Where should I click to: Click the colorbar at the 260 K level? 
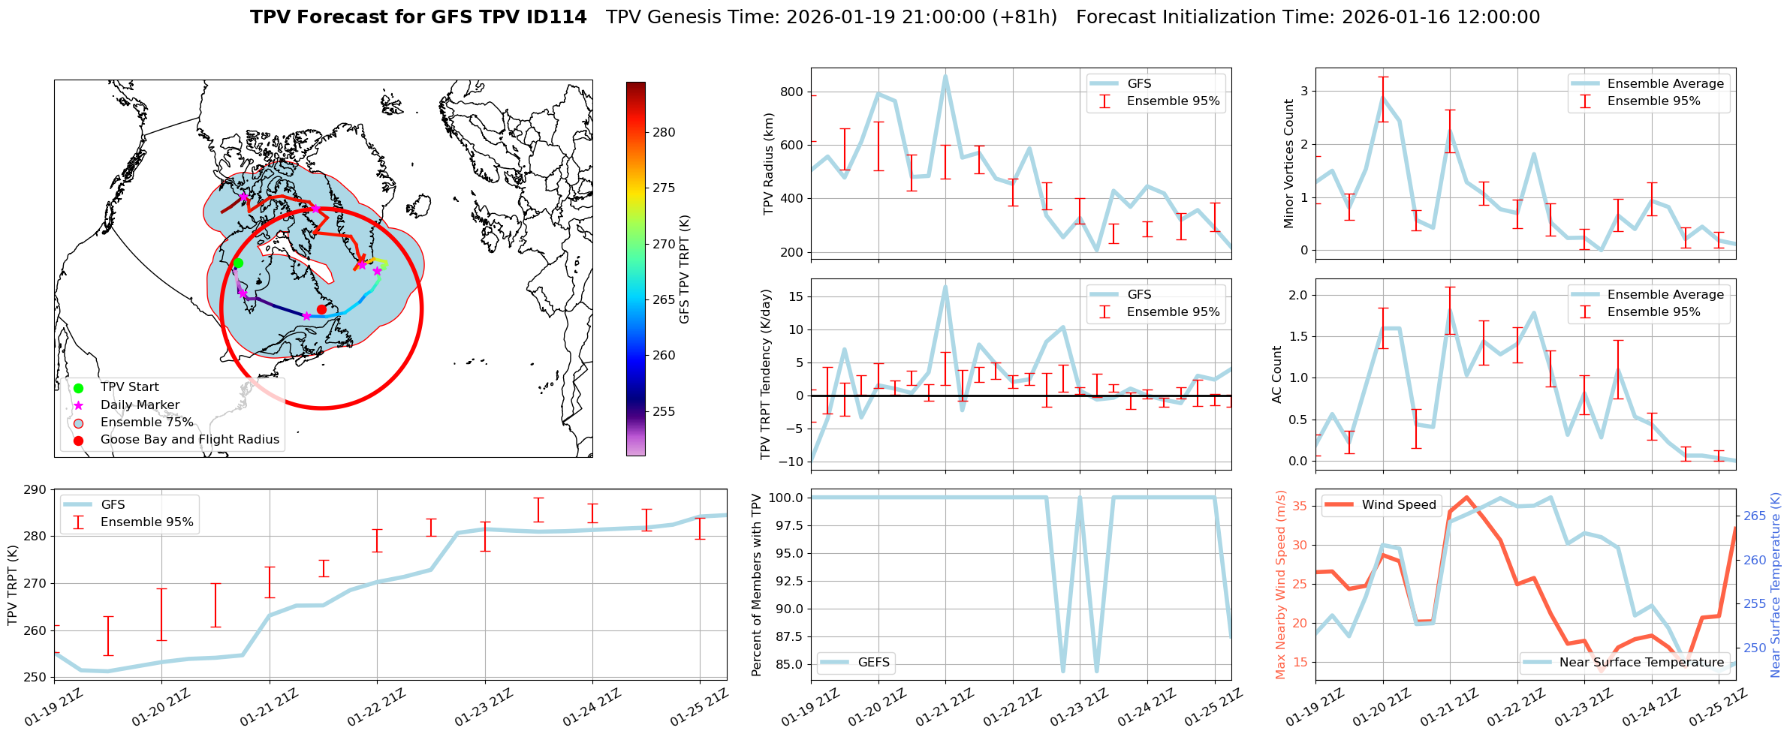coord(635,356)
